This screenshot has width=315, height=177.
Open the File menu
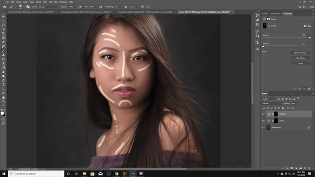tap(7, 2)
